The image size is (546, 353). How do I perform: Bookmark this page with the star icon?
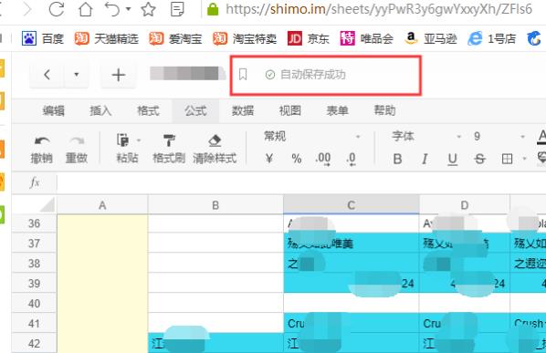coord(148,9)
